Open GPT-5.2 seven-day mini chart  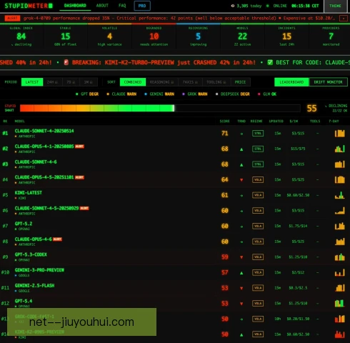point(339,226)
